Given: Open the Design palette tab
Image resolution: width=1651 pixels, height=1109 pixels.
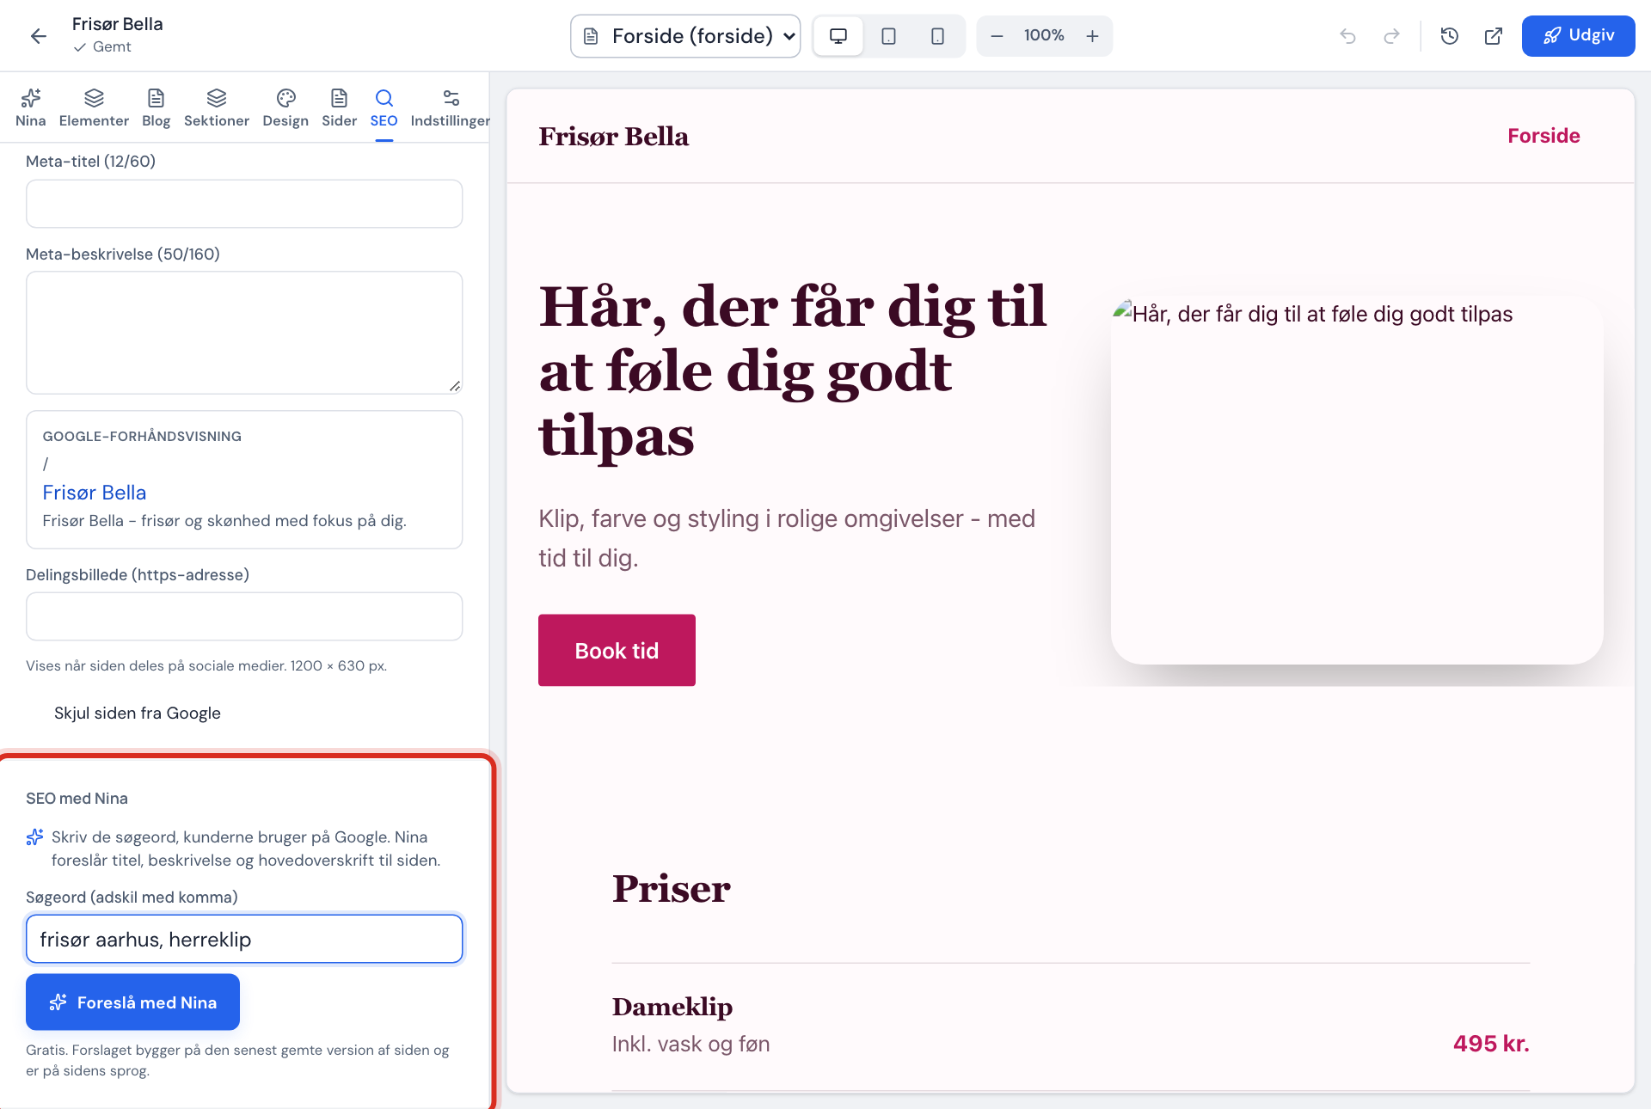Looking at the screenshot, I should [x=285, y=108].
